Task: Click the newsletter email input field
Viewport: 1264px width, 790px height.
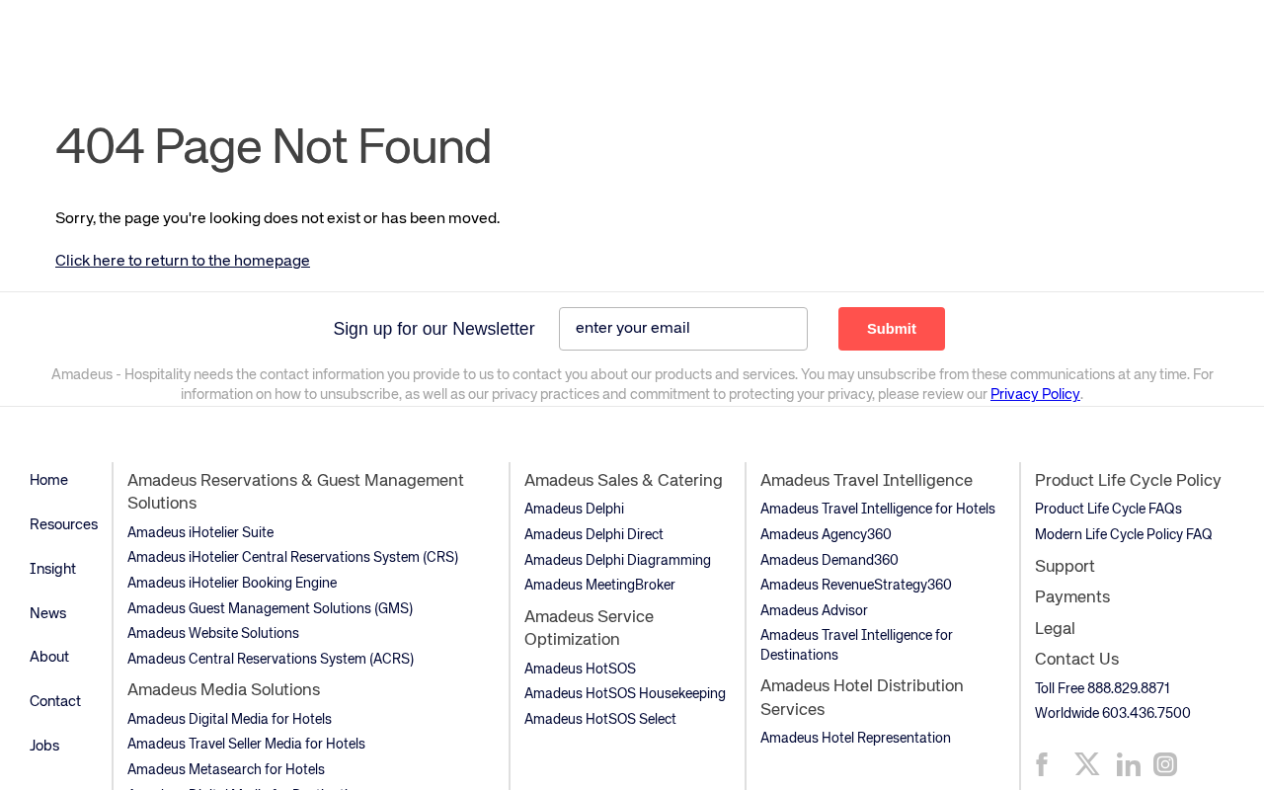Action: click(683, 329)
